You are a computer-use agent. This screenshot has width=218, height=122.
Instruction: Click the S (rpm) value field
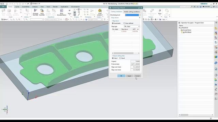click(135, 61)
